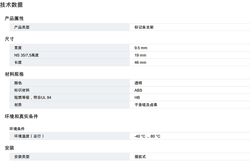Click the 环境和真实条件 section heading
This screenshot has height=162, width=250.
pos(22,117)
